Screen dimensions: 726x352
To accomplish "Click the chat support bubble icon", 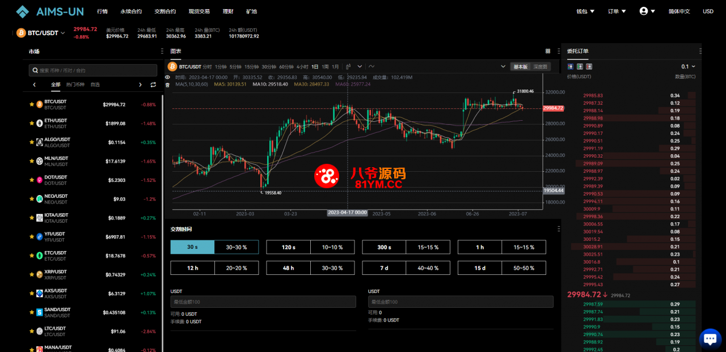I will pos(710,338).
